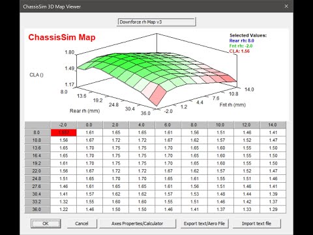Image resolution: width=313 pixels, height=235 pixels.
Task: Click cell 1.29 in row 36.0
Action: (x=273, y=210)
